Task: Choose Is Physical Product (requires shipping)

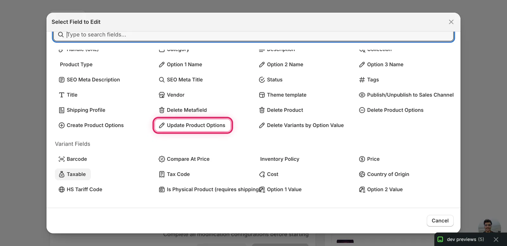Action: [x=209, y=190]
